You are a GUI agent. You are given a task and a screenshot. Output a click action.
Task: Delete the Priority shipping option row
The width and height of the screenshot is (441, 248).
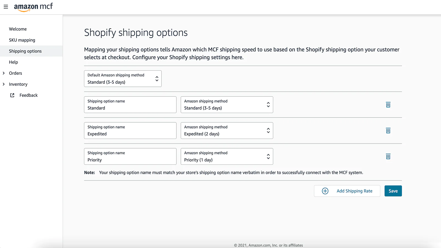[388, 157]
